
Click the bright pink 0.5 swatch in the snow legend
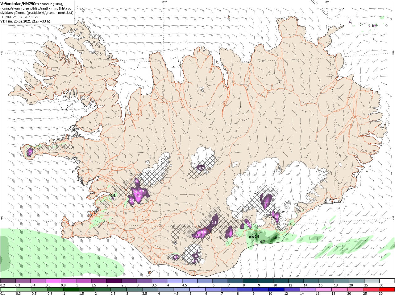coord(53,281)
